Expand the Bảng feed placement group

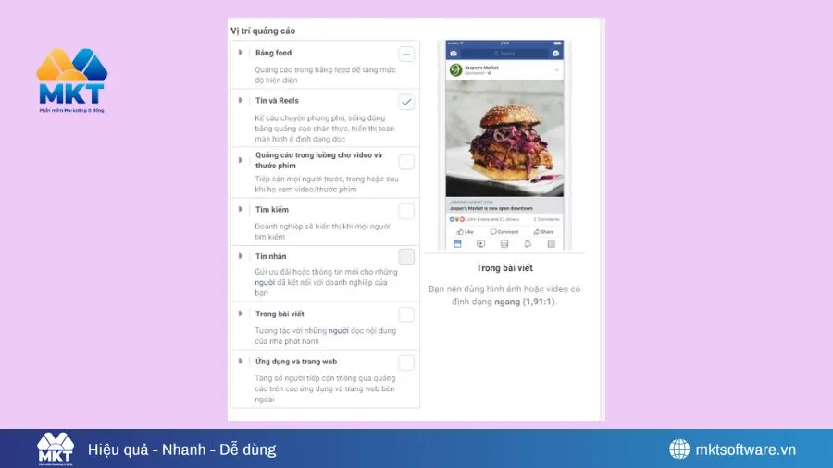pos(241,53)
